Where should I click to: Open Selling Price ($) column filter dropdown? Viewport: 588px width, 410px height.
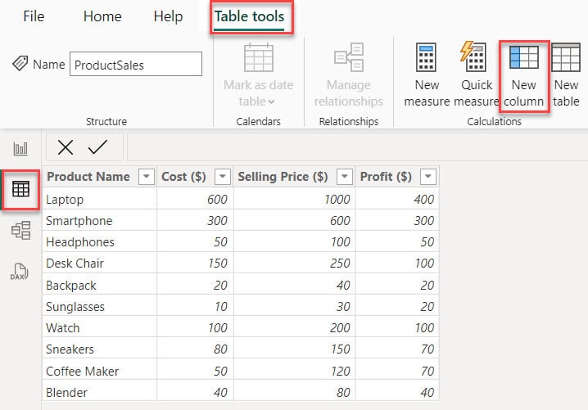[345, 177]
